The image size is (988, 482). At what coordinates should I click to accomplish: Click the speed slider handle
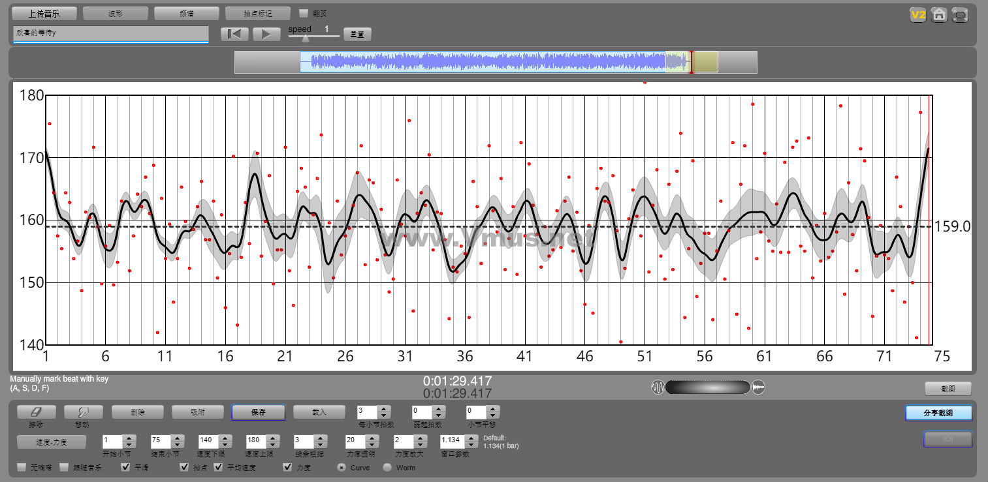click(x=305, y=38)
